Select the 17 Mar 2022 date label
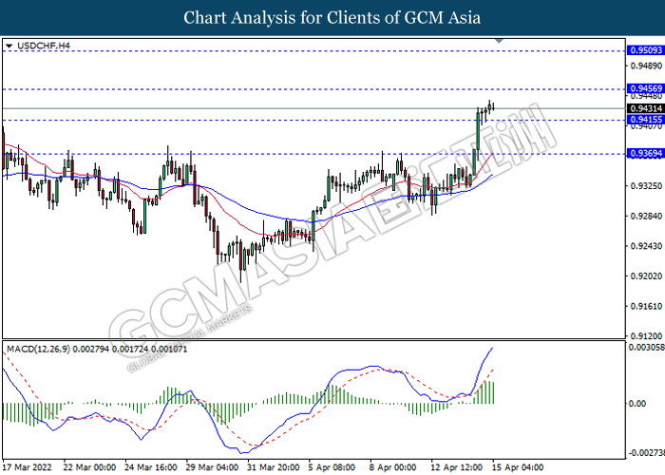The height and width of the screenshot is (475, 665). (27, 467)
